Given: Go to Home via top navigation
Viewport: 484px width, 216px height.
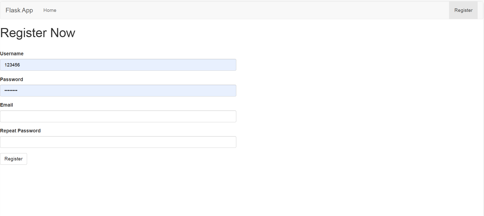Looking at the screenshot, I should (50, 10).
